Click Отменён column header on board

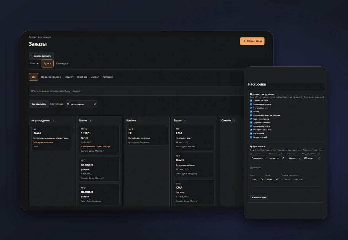click(226, 121)
